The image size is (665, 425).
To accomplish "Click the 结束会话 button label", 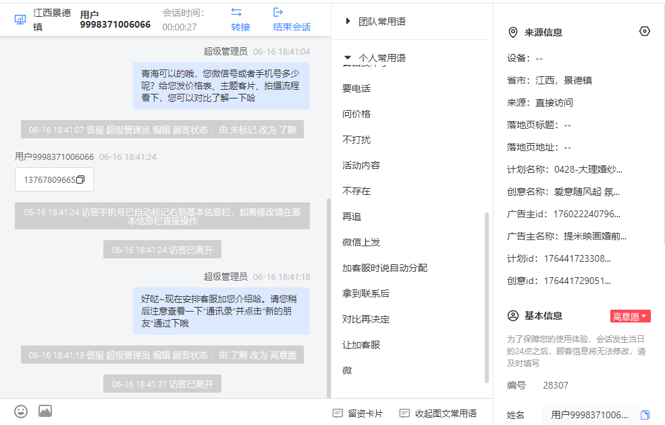I will pyautogui.click(x=292, y=27).
